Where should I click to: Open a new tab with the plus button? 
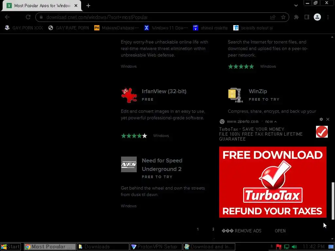click(x=88, y=6)
